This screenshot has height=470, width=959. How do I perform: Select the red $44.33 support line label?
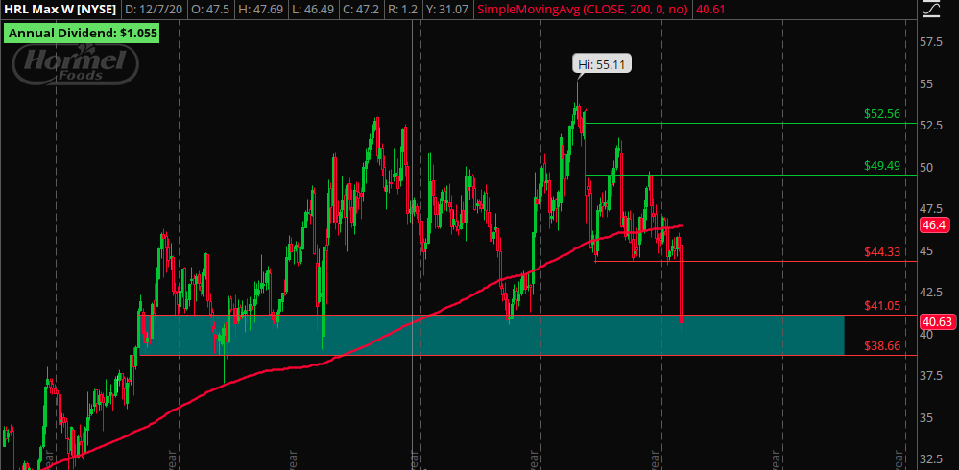click(880, 252)
